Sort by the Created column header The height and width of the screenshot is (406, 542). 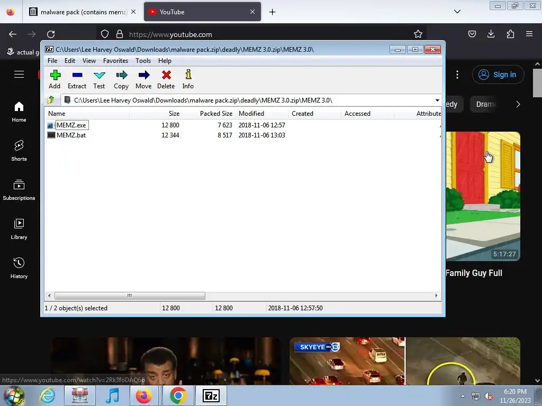314,114
